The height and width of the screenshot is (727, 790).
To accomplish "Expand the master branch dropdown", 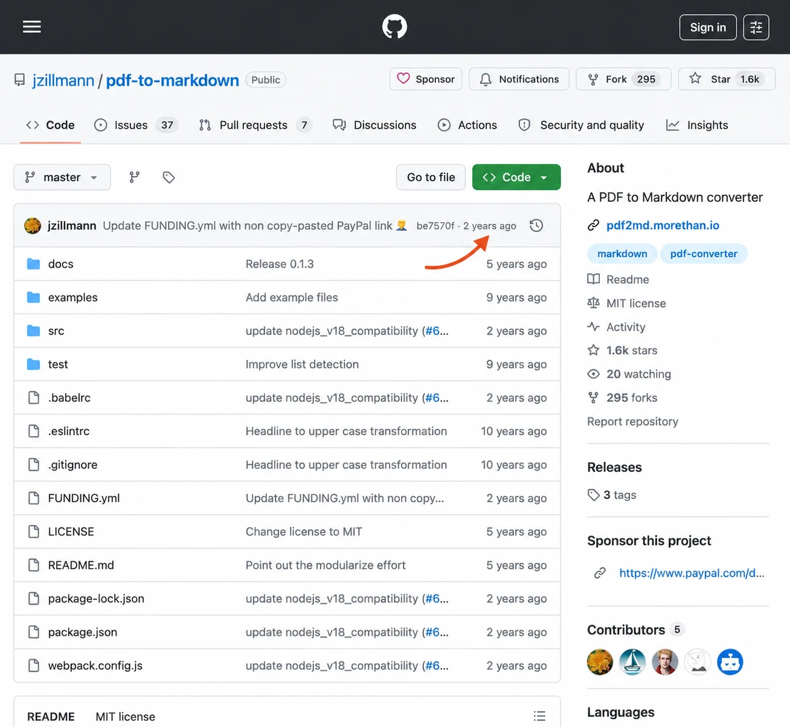I will 62,177.
